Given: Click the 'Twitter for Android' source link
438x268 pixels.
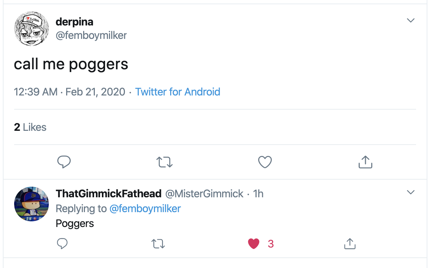Looking at the screenshot, I should (x=178, y=92).
